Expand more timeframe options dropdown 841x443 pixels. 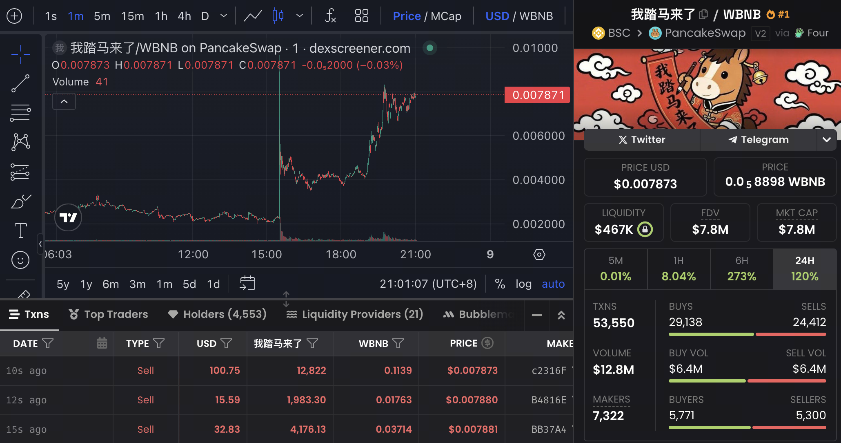pos(223,16)
